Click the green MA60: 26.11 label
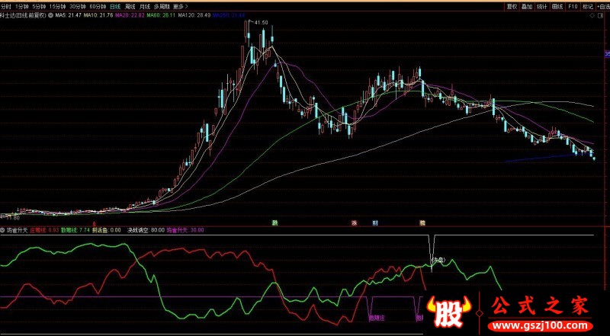610x336 pixels. tap(162, 15)
